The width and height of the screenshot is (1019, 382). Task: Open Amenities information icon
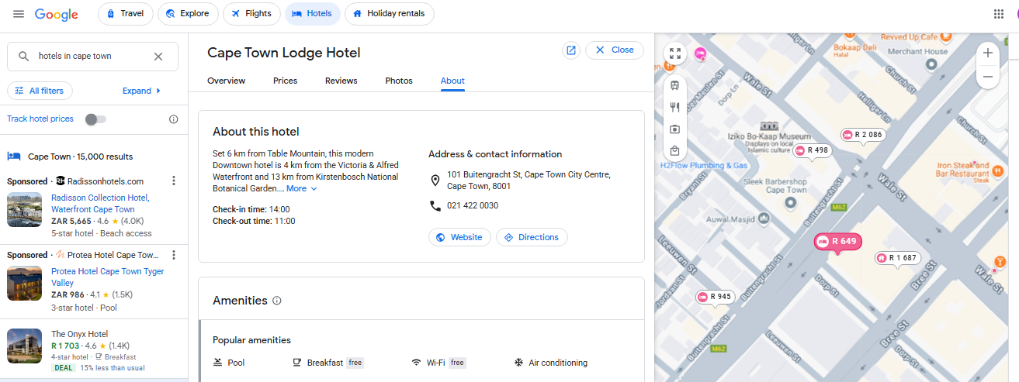[x=277, y=301]
